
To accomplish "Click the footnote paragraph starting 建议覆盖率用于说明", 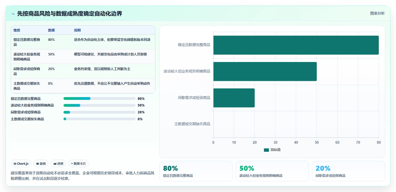I will [83, 176].
